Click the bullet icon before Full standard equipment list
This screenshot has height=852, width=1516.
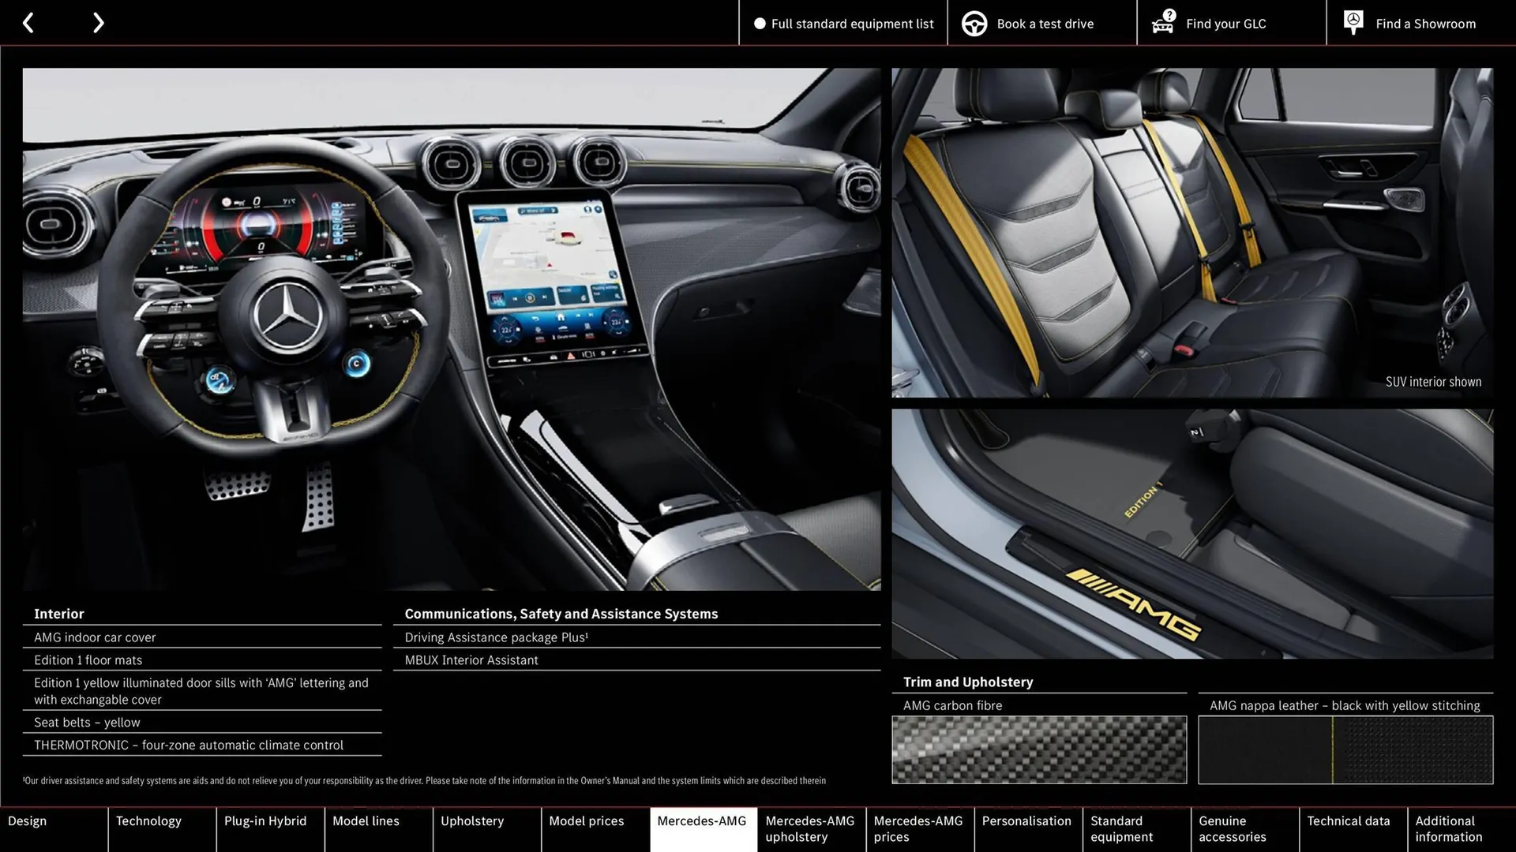coord(760,23)
